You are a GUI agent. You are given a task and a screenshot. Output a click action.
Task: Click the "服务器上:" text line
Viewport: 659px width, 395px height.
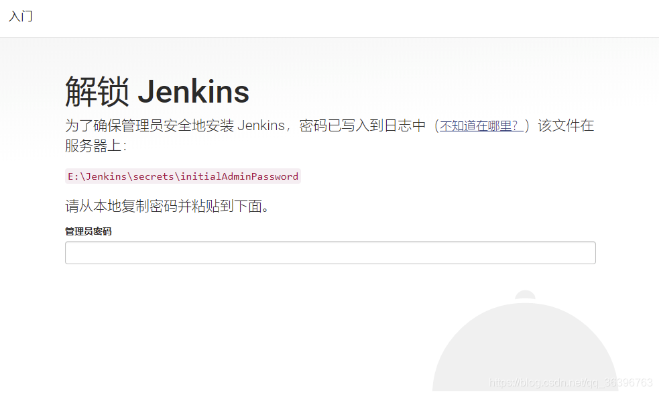click(96, 146)
